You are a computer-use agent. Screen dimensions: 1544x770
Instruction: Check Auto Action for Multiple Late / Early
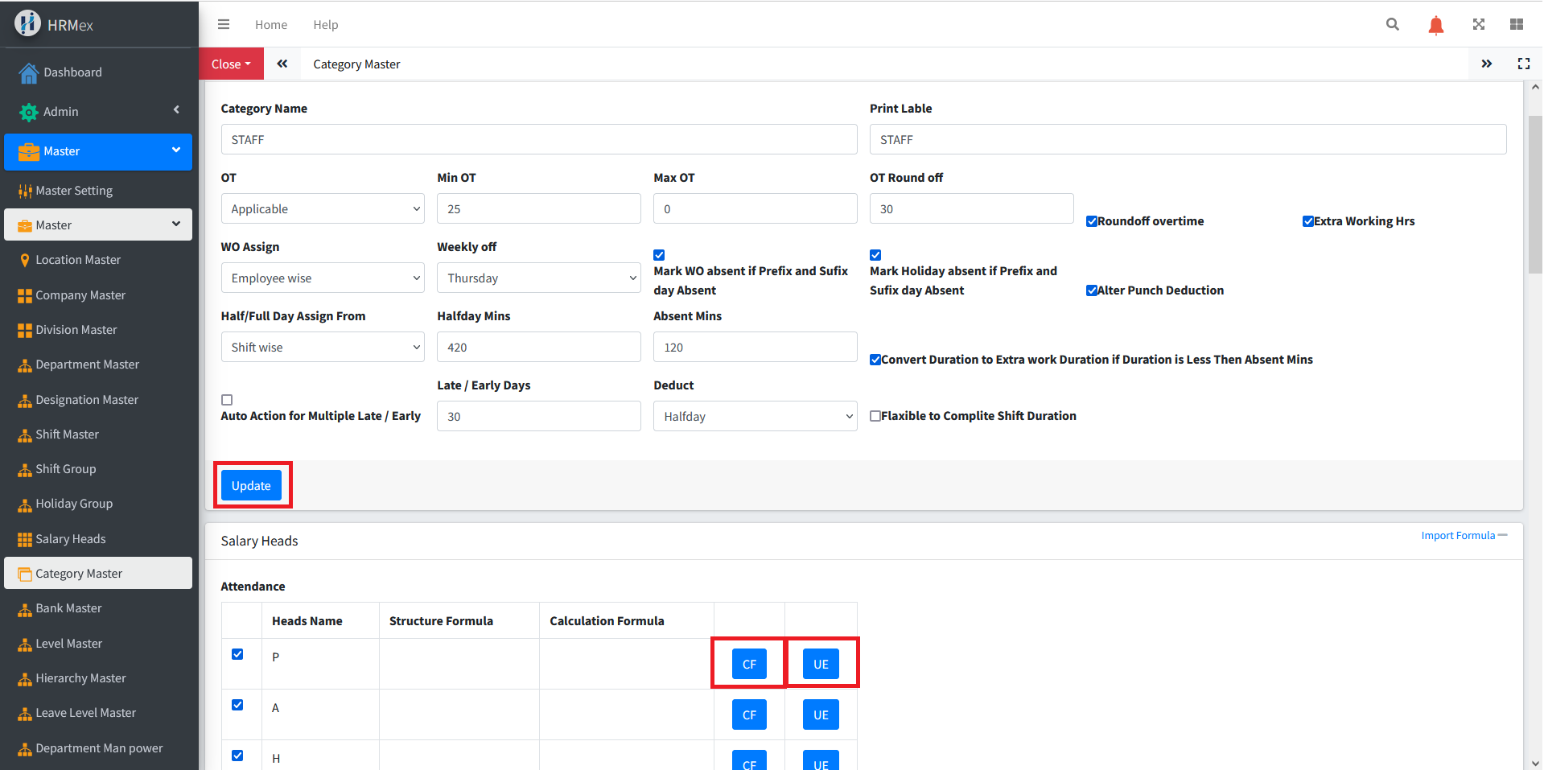pyautogui.click(x=227, y=400)
